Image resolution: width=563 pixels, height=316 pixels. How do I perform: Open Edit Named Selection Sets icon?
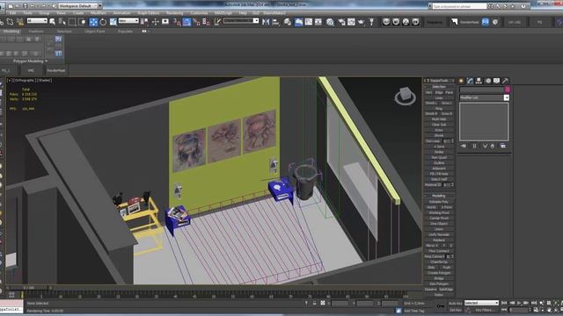tap(217, 22)
